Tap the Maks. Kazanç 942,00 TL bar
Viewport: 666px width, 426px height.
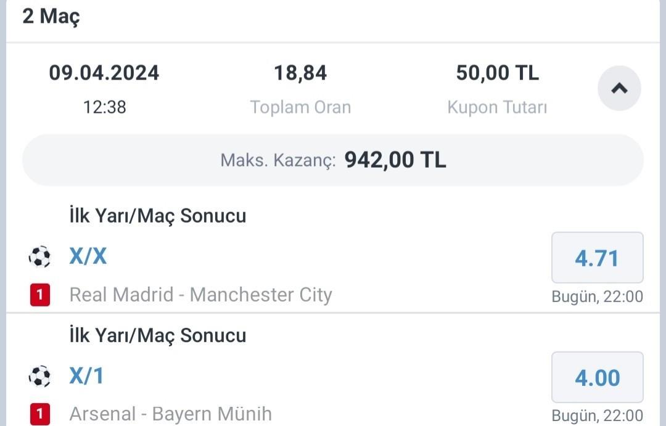pos(333,160)
